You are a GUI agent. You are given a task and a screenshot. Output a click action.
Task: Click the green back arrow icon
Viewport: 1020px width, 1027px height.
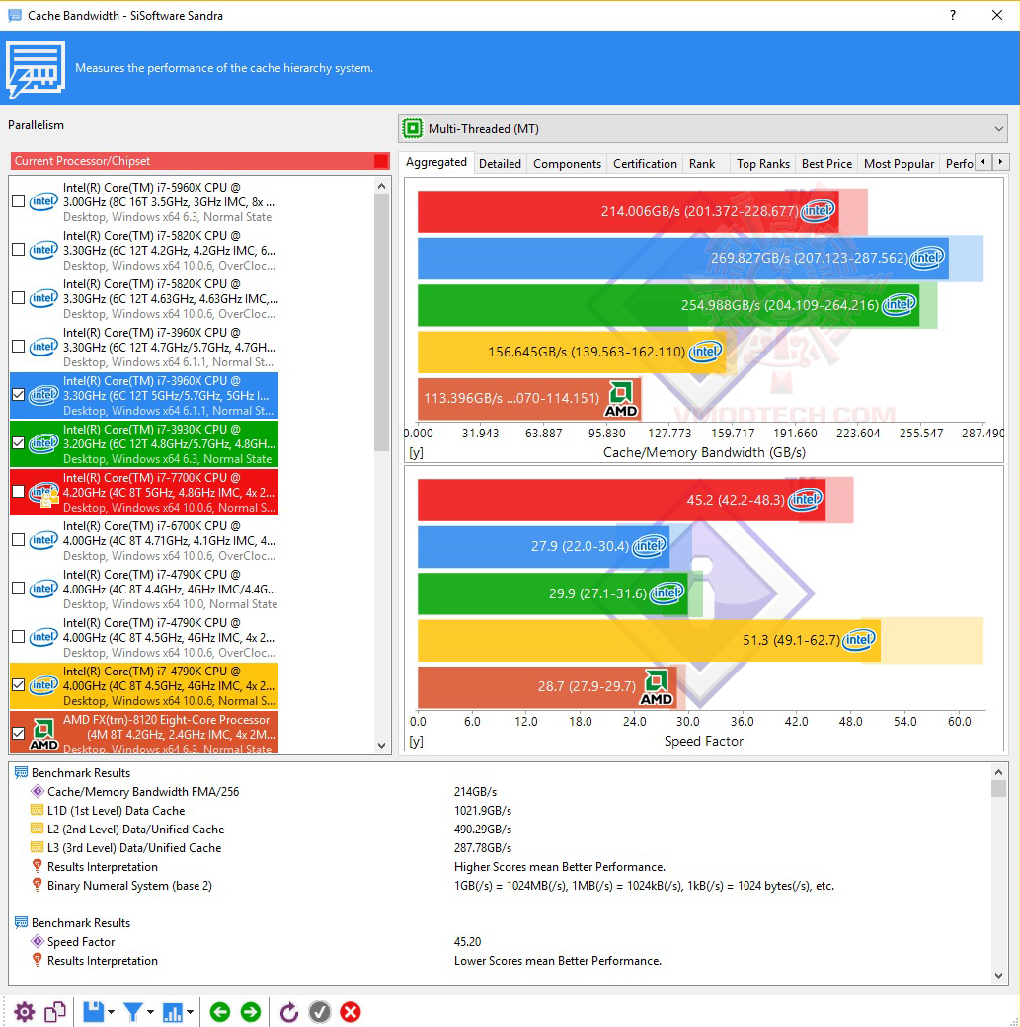[220, 1012]
